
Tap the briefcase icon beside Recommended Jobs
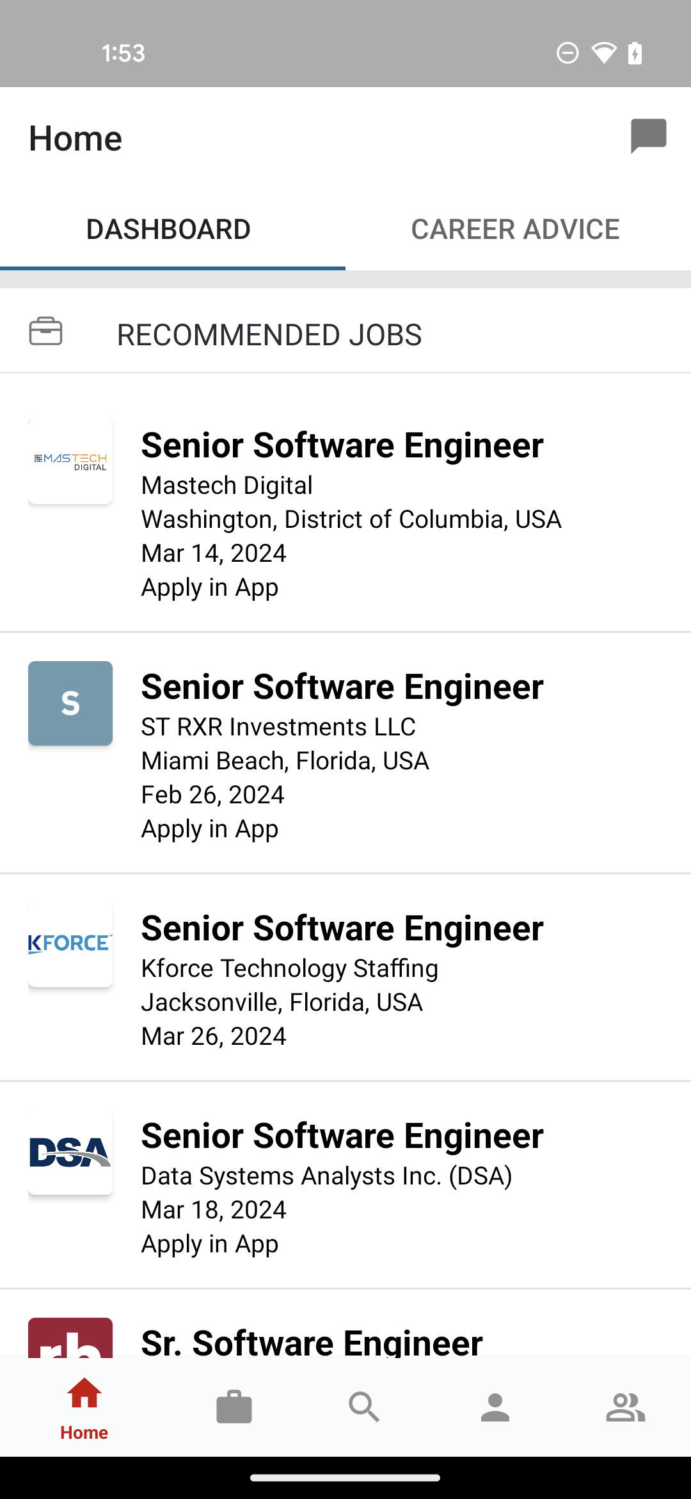(x=46, y=331)
